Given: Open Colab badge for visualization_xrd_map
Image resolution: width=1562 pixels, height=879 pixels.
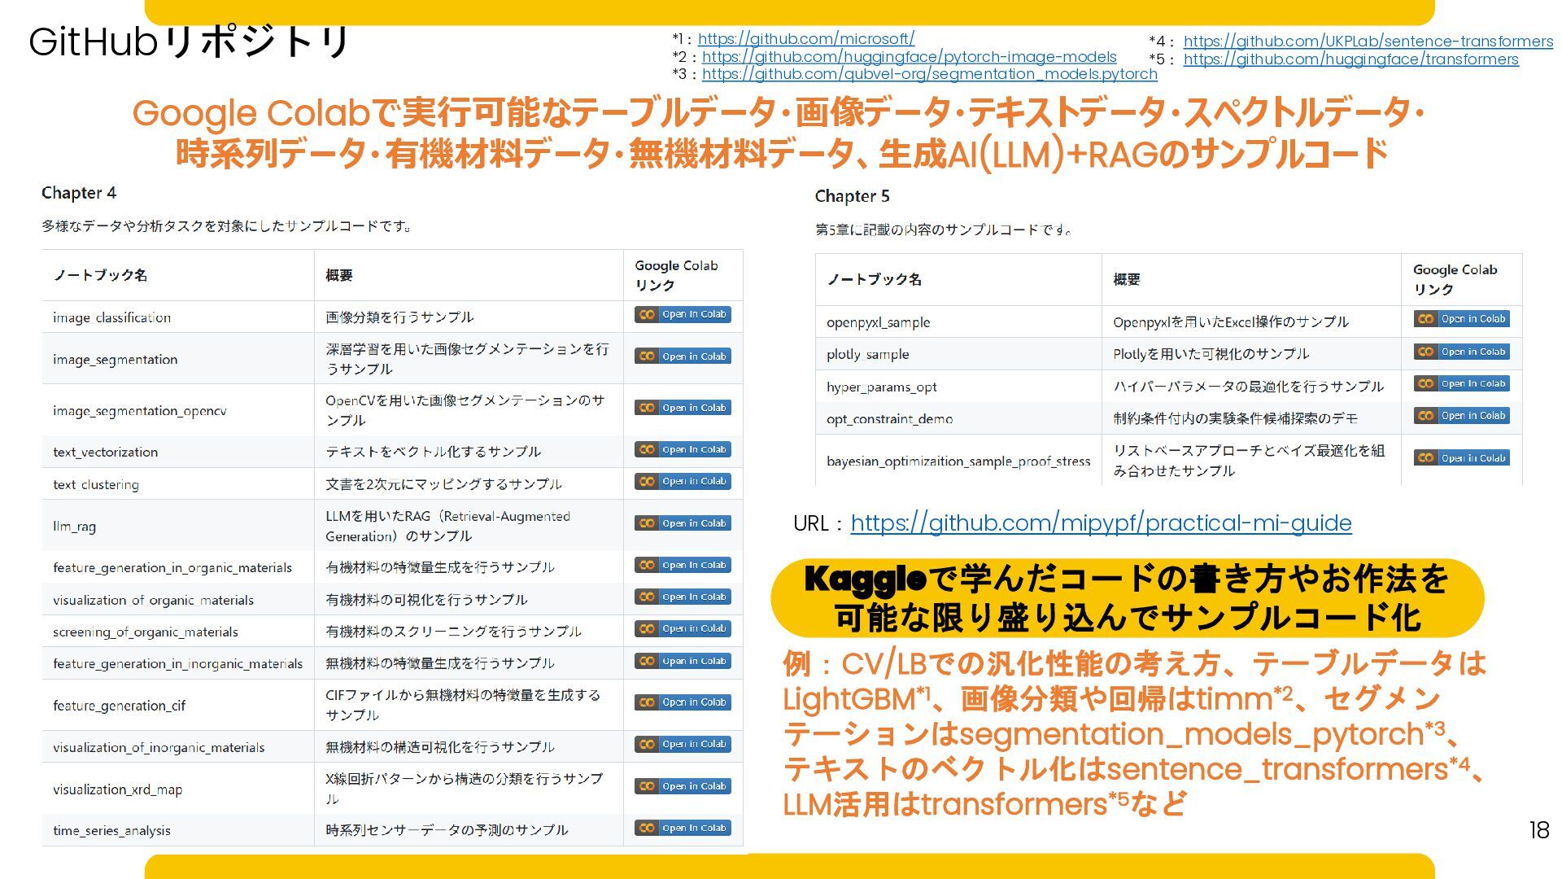Looking at the screenshot, I should (x=683, y=786).
